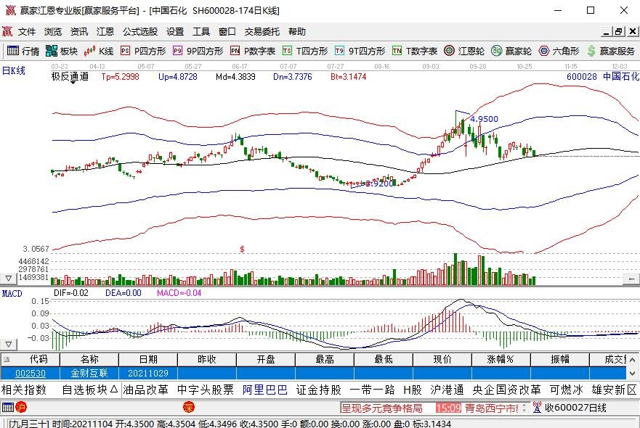
Task: Sort table by 日期 column header
Action: 148,360
